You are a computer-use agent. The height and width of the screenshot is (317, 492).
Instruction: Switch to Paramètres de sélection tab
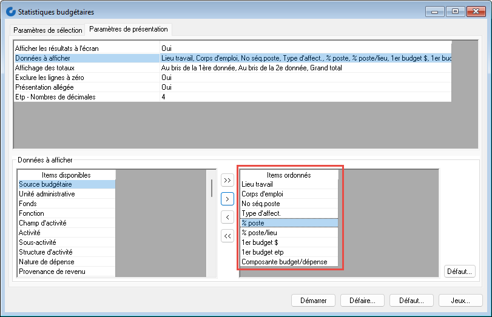(x=47, y=30)
